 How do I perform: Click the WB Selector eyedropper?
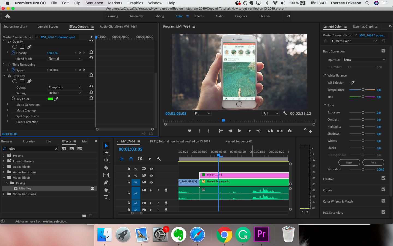click(352, 83)
